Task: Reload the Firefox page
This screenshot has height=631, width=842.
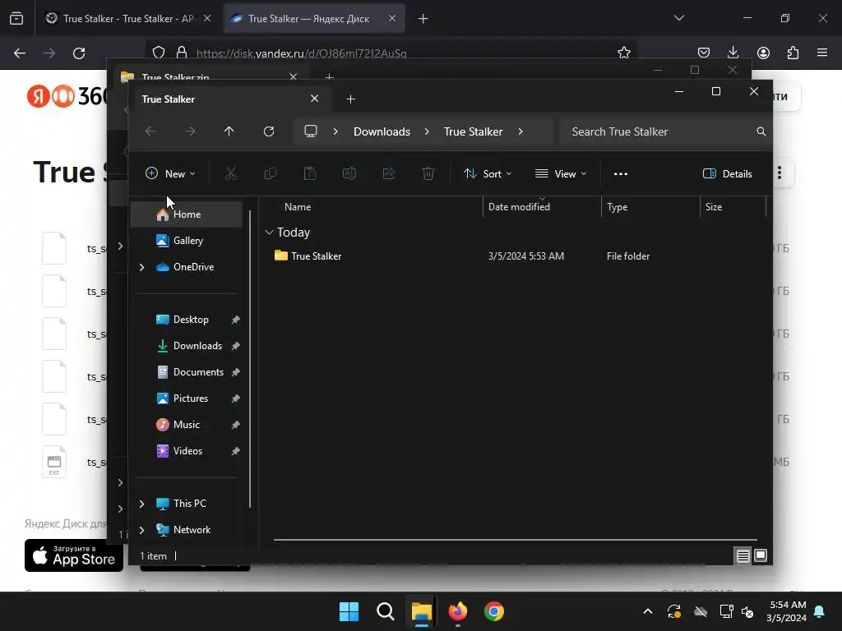Action: 79,53
